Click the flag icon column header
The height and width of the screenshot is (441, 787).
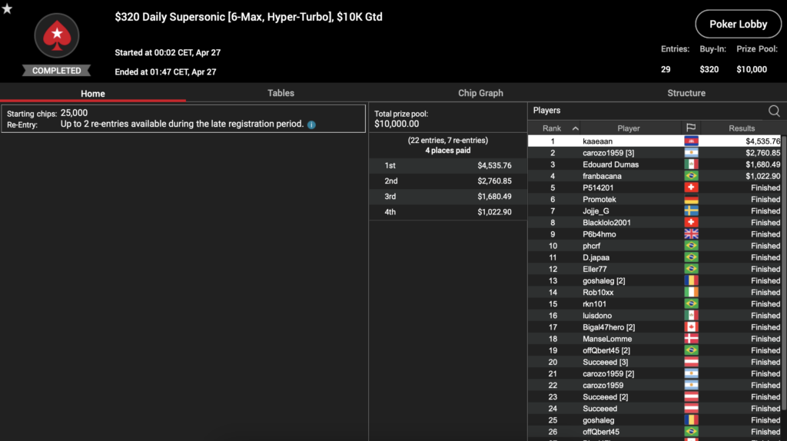pos(690,128)
